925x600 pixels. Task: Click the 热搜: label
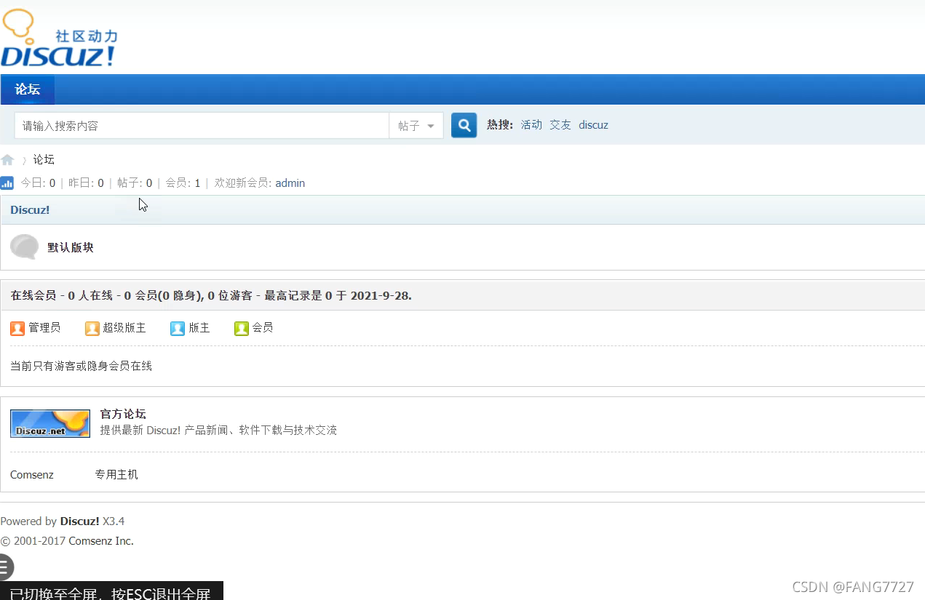(500, 125)
